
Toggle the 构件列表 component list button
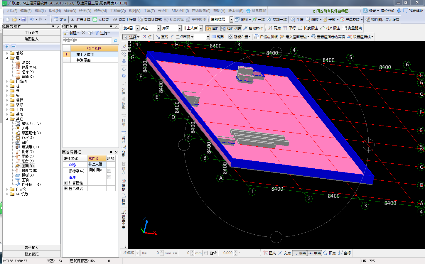tap(231, 28)
